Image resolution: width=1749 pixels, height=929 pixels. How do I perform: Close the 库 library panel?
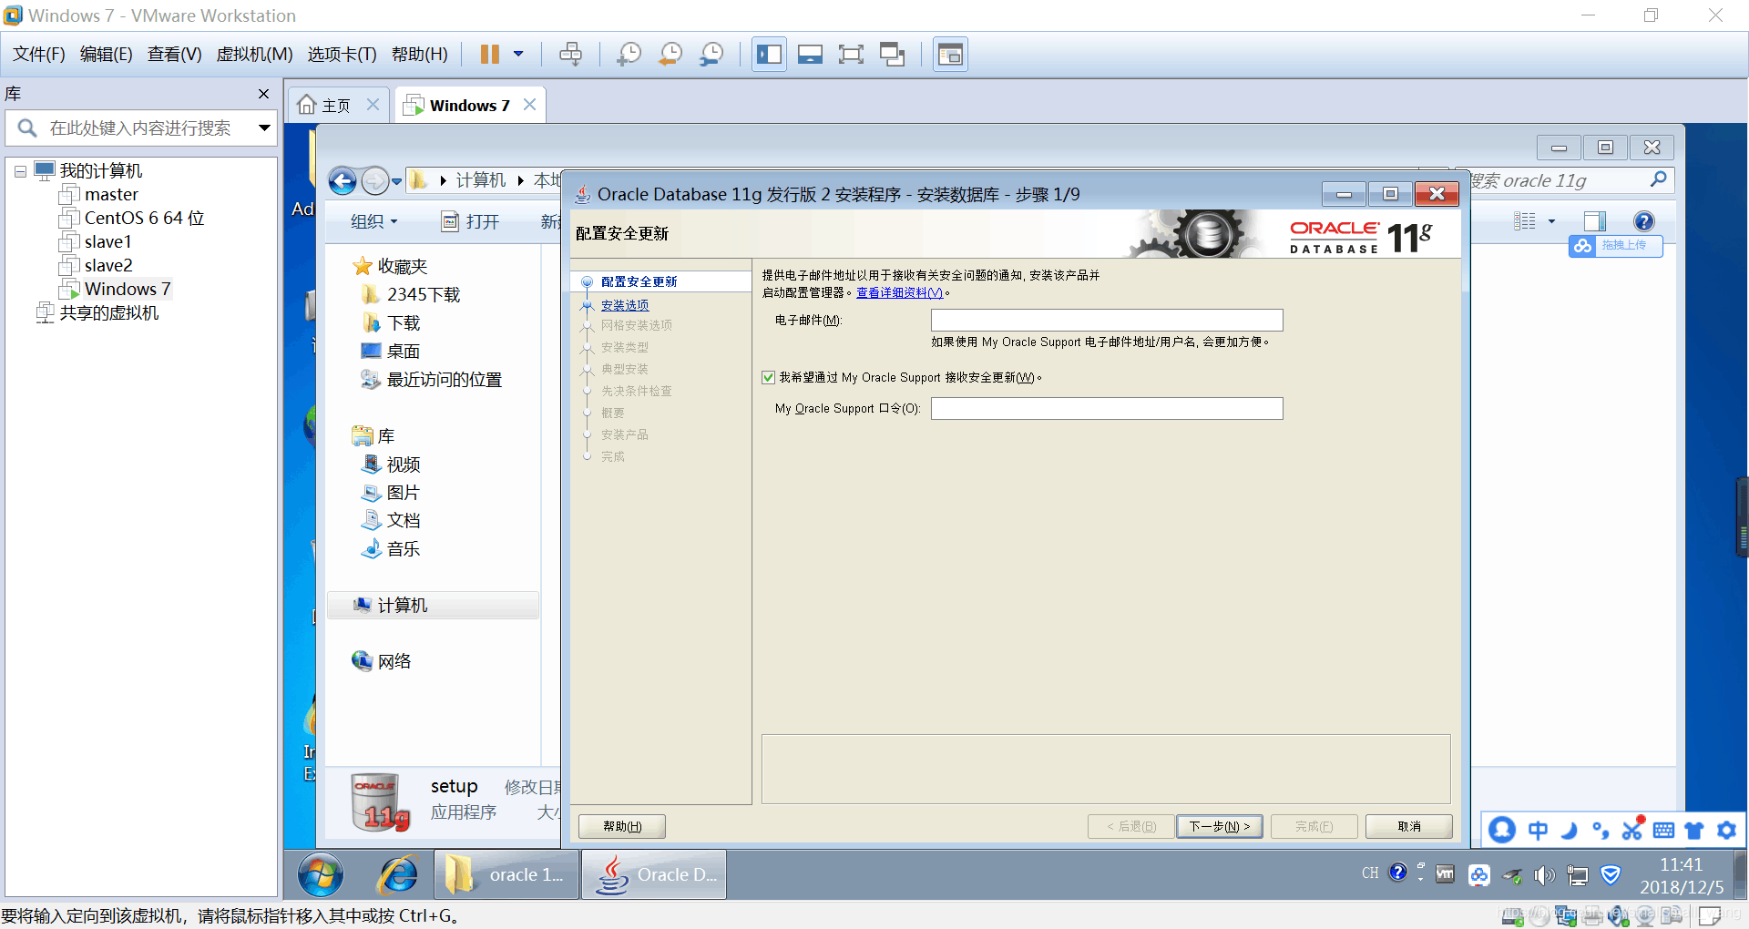(263, 94)
